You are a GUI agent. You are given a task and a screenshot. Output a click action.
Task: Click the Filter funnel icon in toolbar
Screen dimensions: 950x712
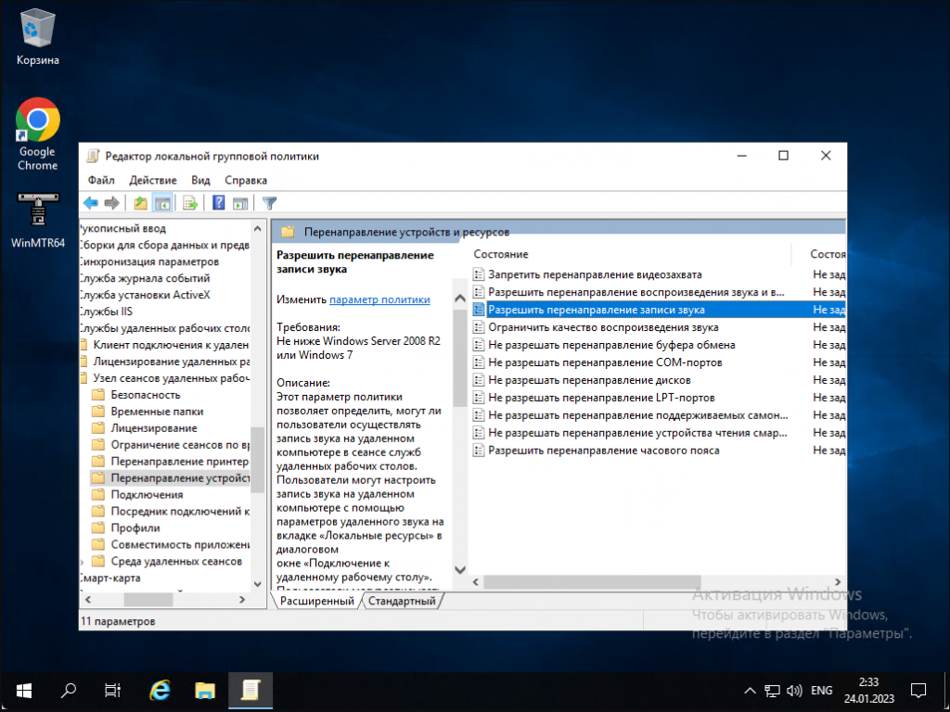point(270,203)
